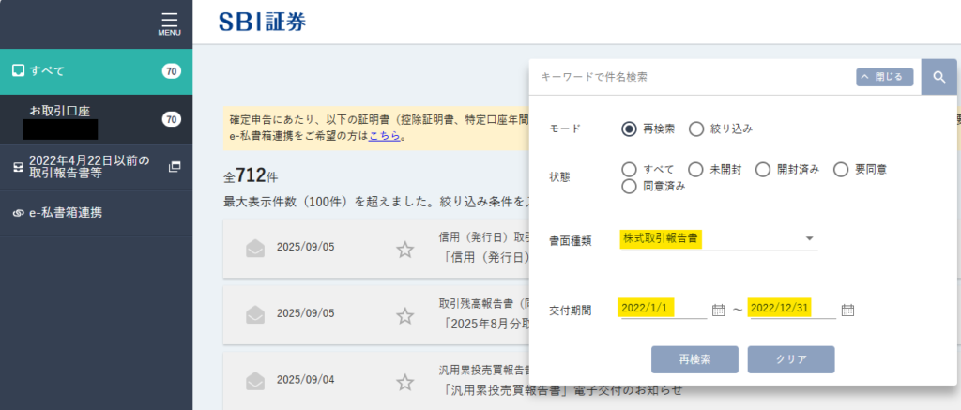Viewport: 961px width, 410px height.
Task: Follow the こちら link in notice
Action: tap(384, 135)
